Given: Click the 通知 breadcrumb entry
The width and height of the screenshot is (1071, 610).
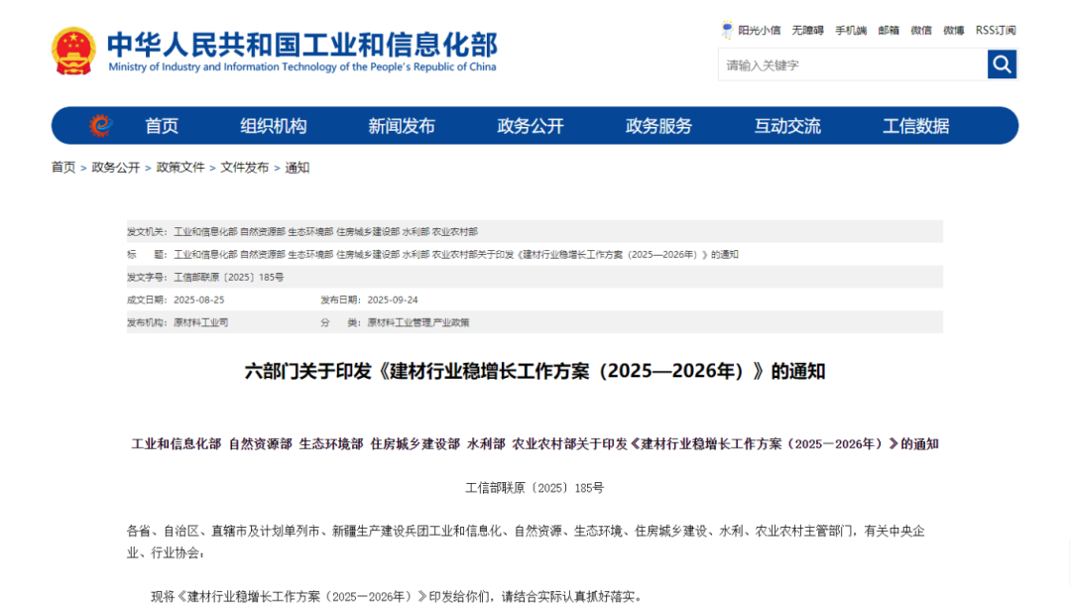Looking at the screenshot, I should [296, 168].
